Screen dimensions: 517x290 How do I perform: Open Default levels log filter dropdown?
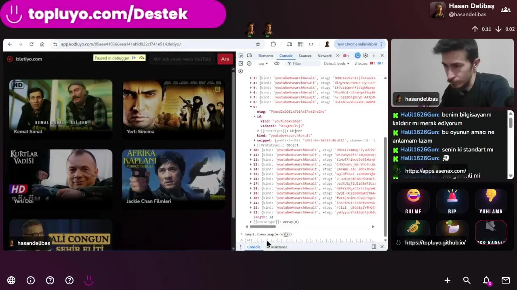point(336,64)
